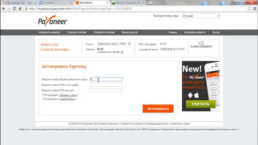The image size is (258, 145).
Task: Open the 1 новых сообщений link
Action: click(x=201, y=46)
